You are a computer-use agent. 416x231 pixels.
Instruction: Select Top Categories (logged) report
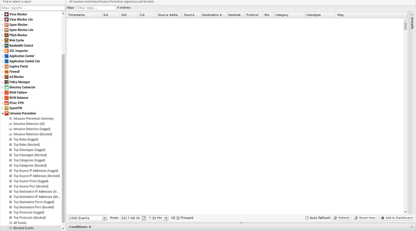point(29,160)
